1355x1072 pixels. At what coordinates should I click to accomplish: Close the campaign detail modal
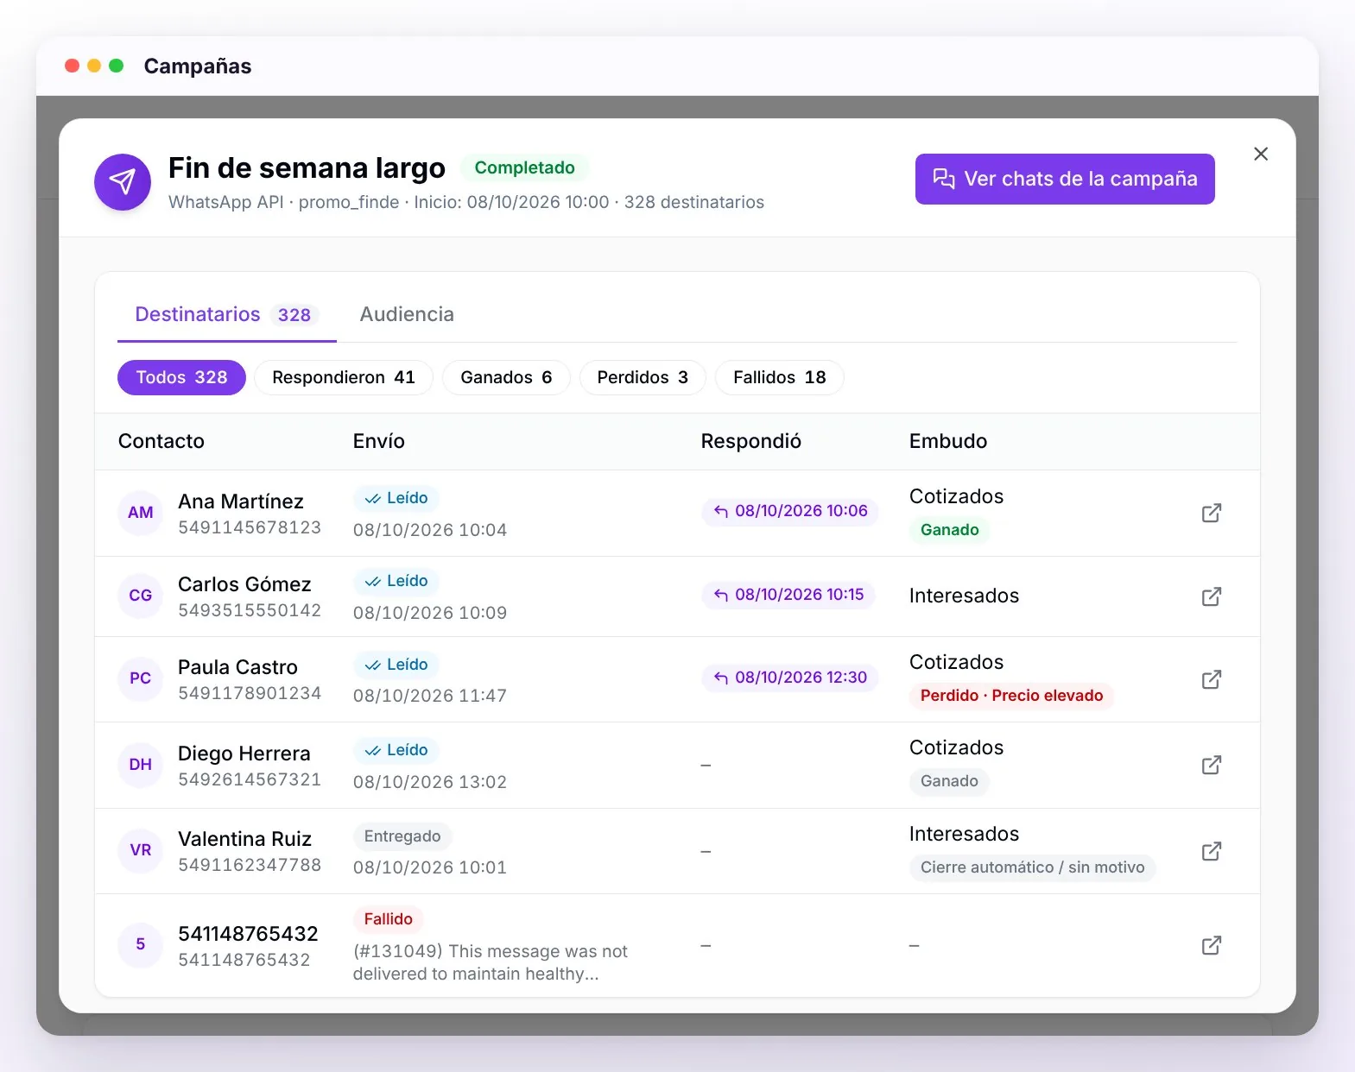pyautogui.click(x=1261, y=154)
